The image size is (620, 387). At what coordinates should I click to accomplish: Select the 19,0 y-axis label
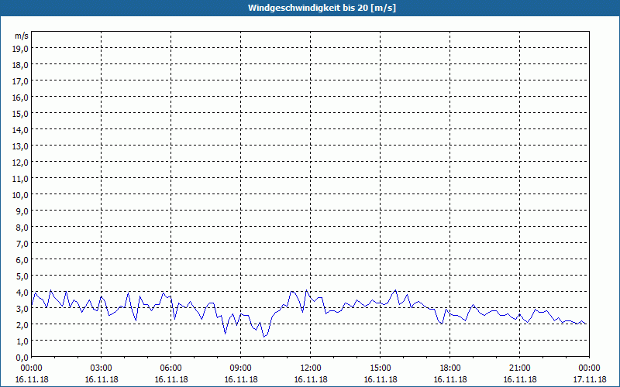tap(21, 49)
